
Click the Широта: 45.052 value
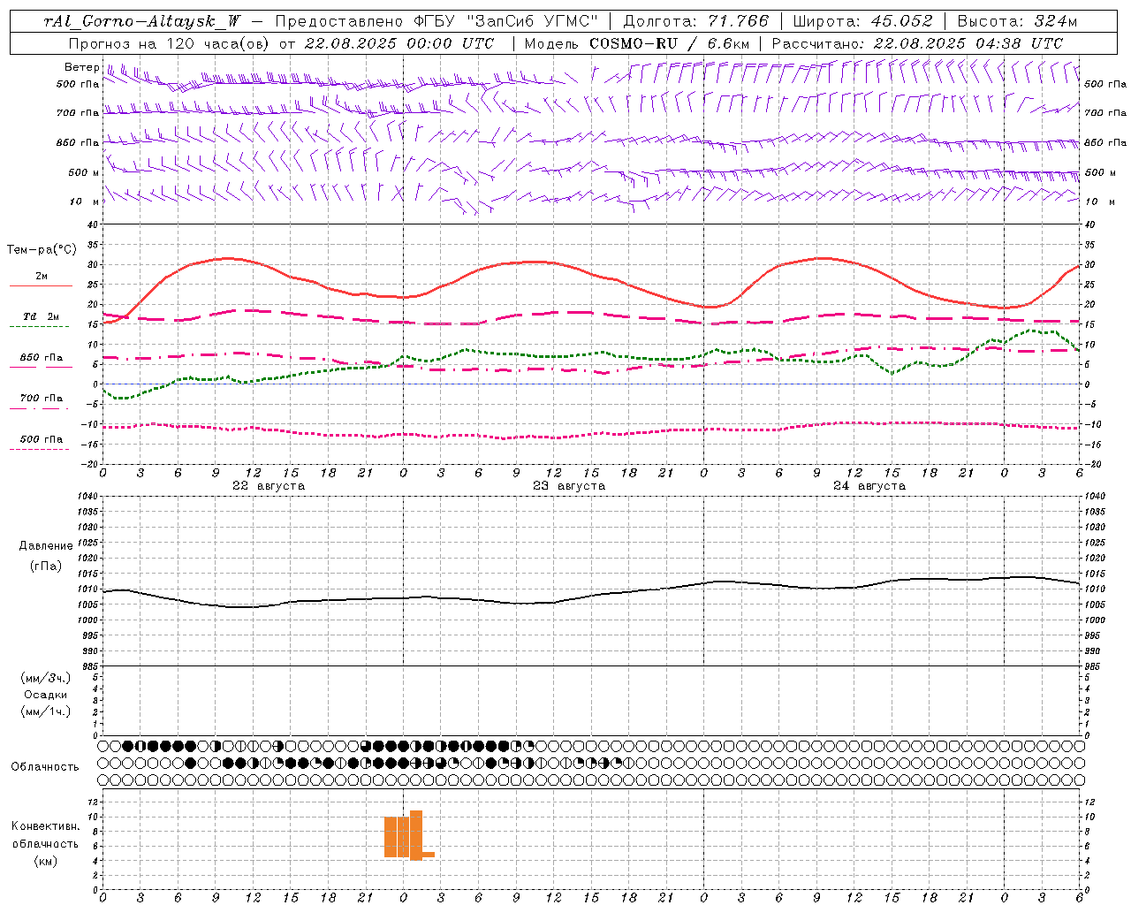(x=862, y=21)
